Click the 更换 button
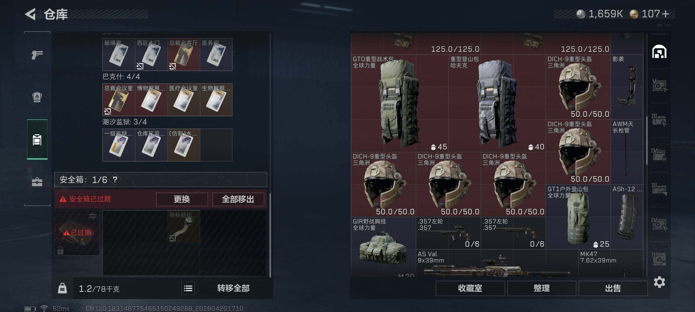Image resolution: width=695 pixels, height=312 pixels. pyautogui.click(x=182, y=199)
